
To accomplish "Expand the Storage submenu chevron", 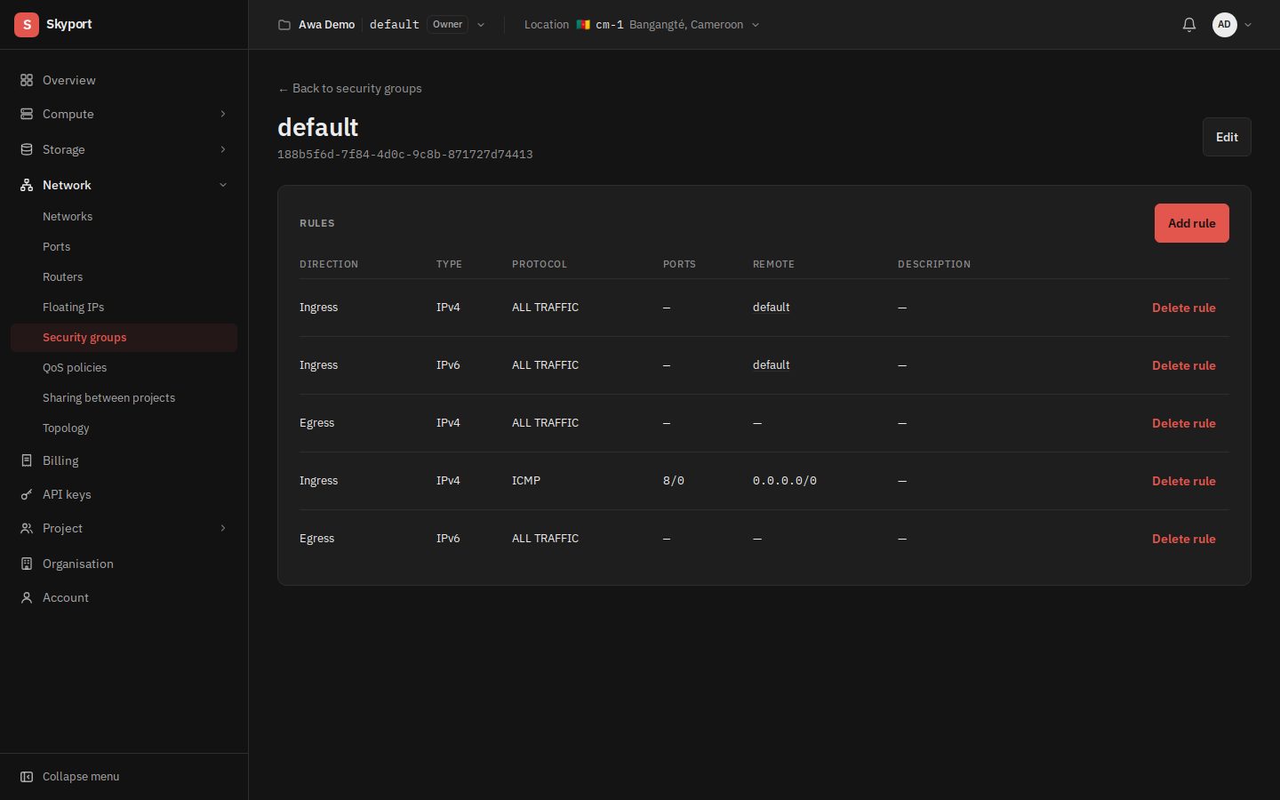I will click(x=223, y=149).
